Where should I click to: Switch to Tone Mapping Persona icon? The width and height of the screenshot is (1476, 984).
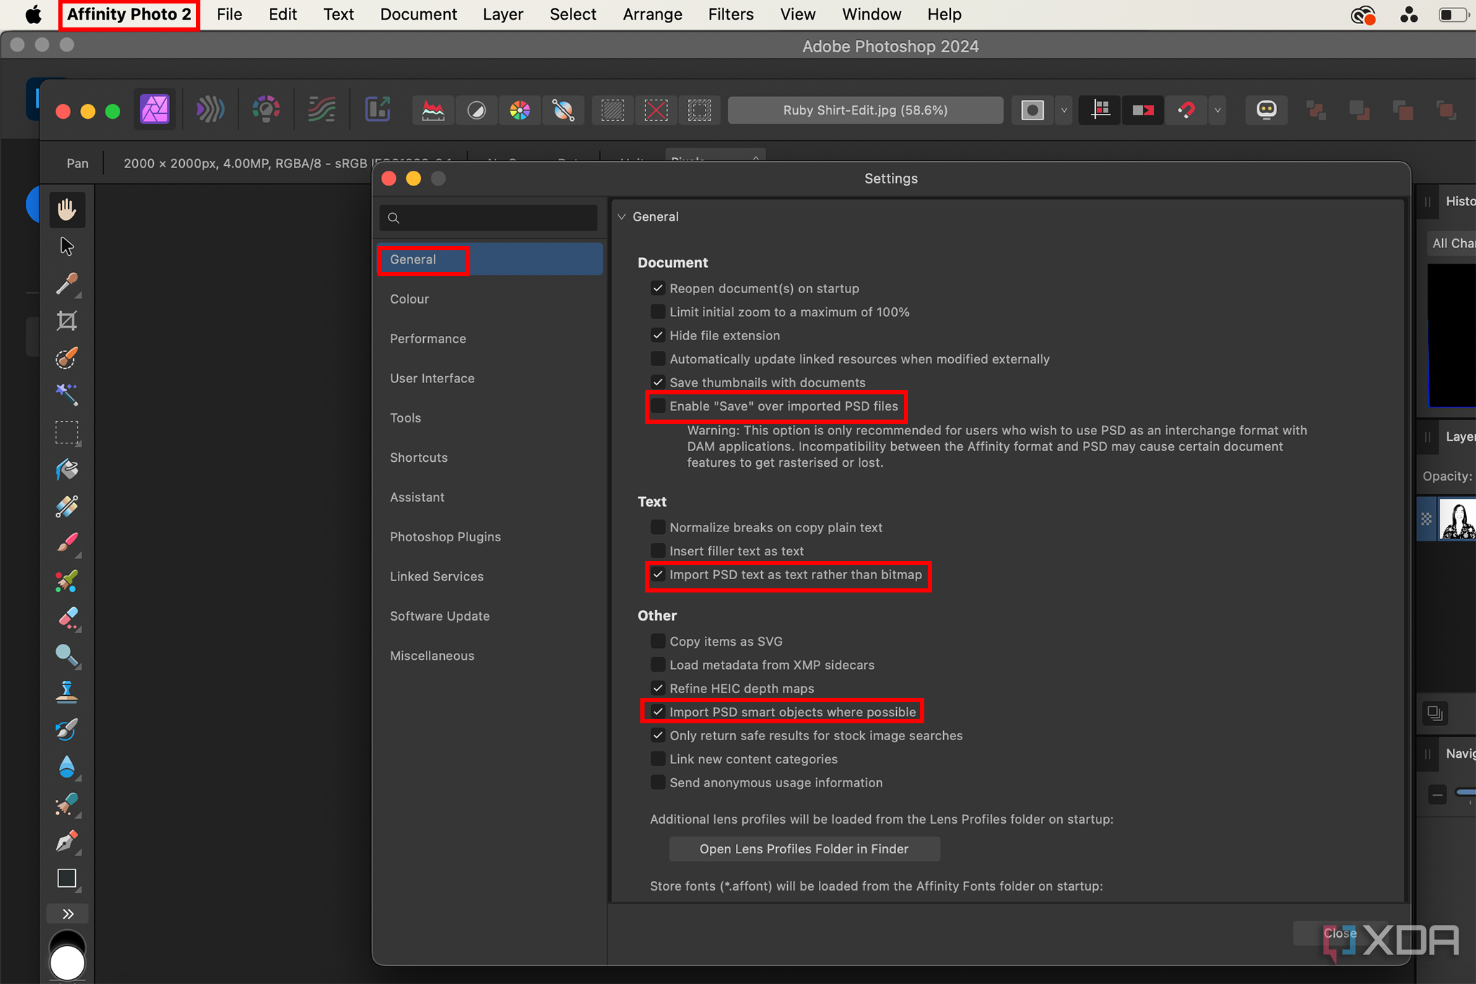[322, 110]
